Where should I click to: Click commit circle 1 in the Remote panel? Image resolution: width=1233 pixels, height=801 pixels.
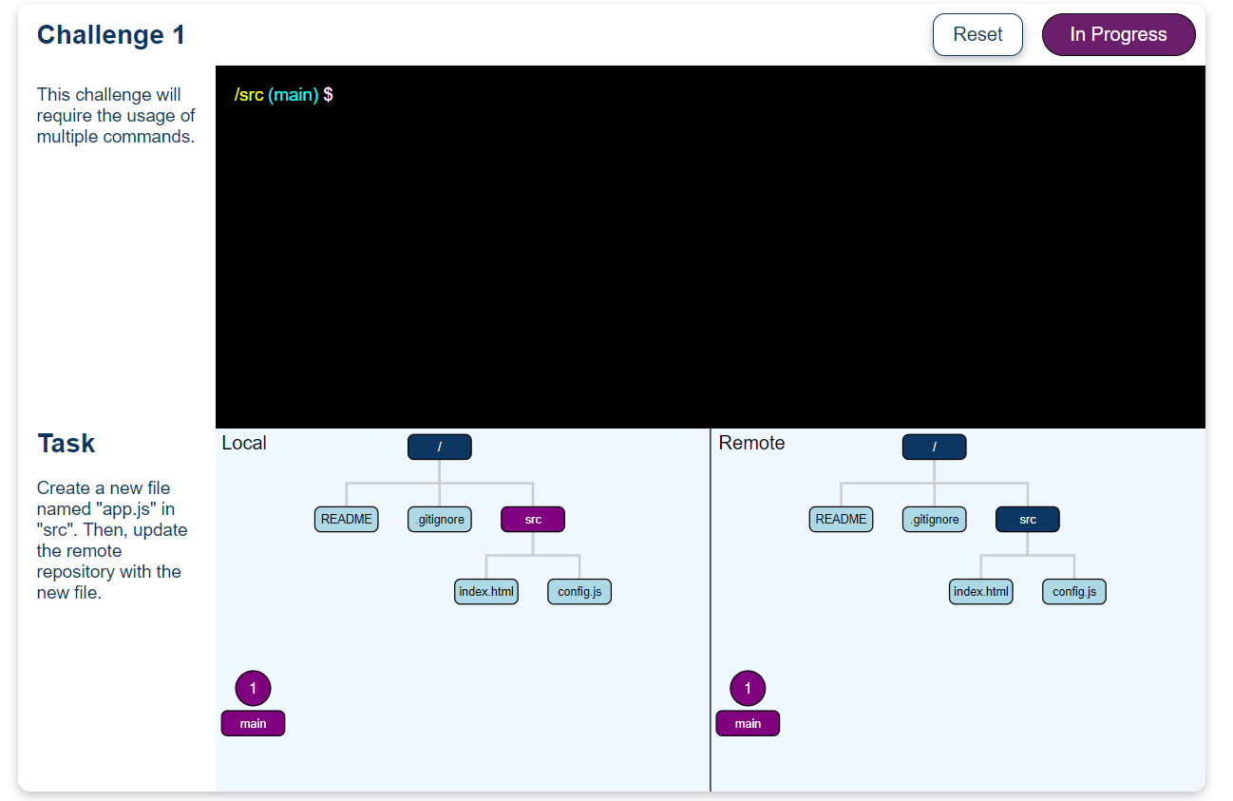748,687
